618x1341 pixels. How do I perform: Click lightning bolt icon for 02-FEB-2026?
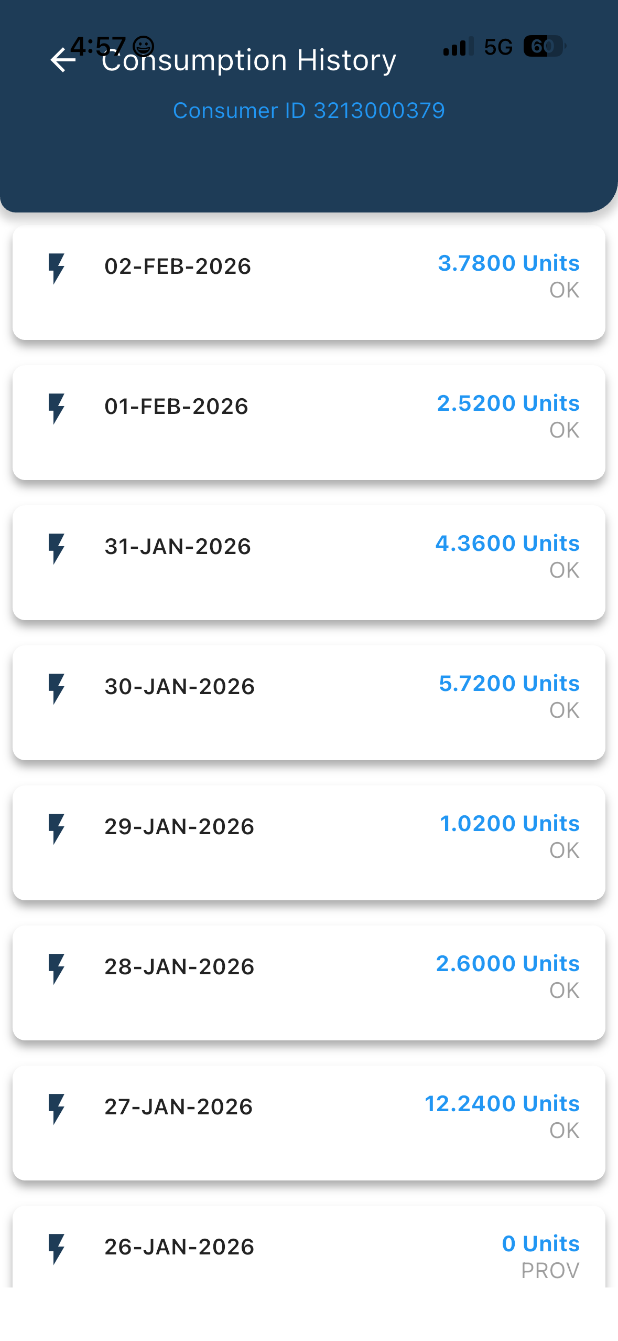[x=56, y=269]
